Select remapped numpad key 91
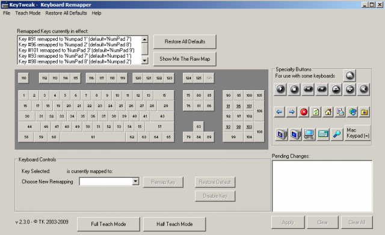This screenshot has height=235, width=385. tap(228, 106)
